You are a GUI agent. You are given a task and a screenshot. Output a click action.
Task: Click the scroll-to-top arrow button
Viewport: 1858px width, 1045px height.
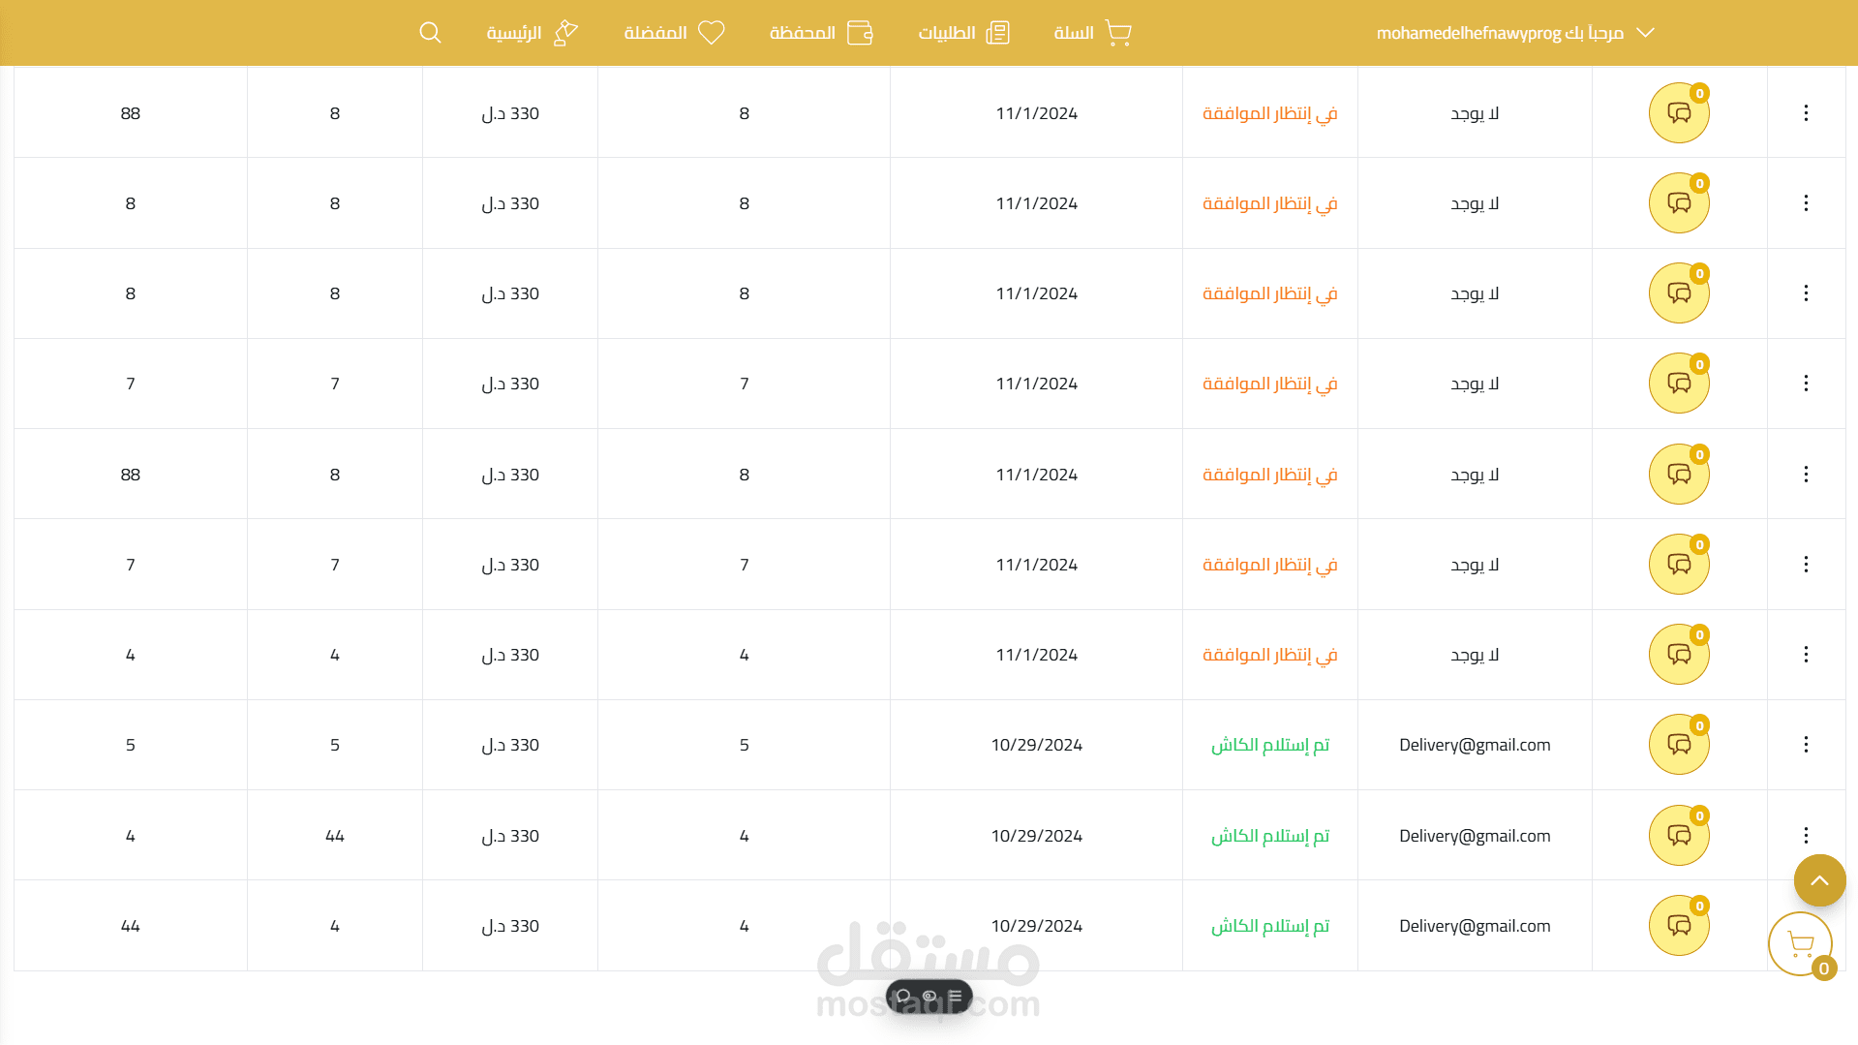point(1819,880)
